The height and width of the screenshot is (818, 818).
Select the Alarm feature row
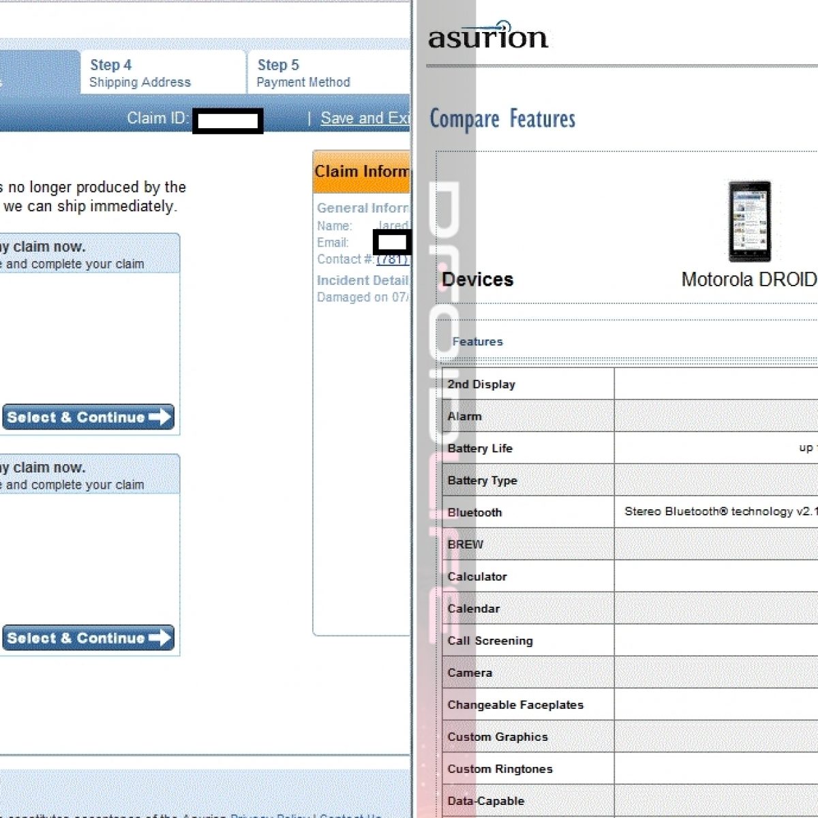(x=464, y=416)
